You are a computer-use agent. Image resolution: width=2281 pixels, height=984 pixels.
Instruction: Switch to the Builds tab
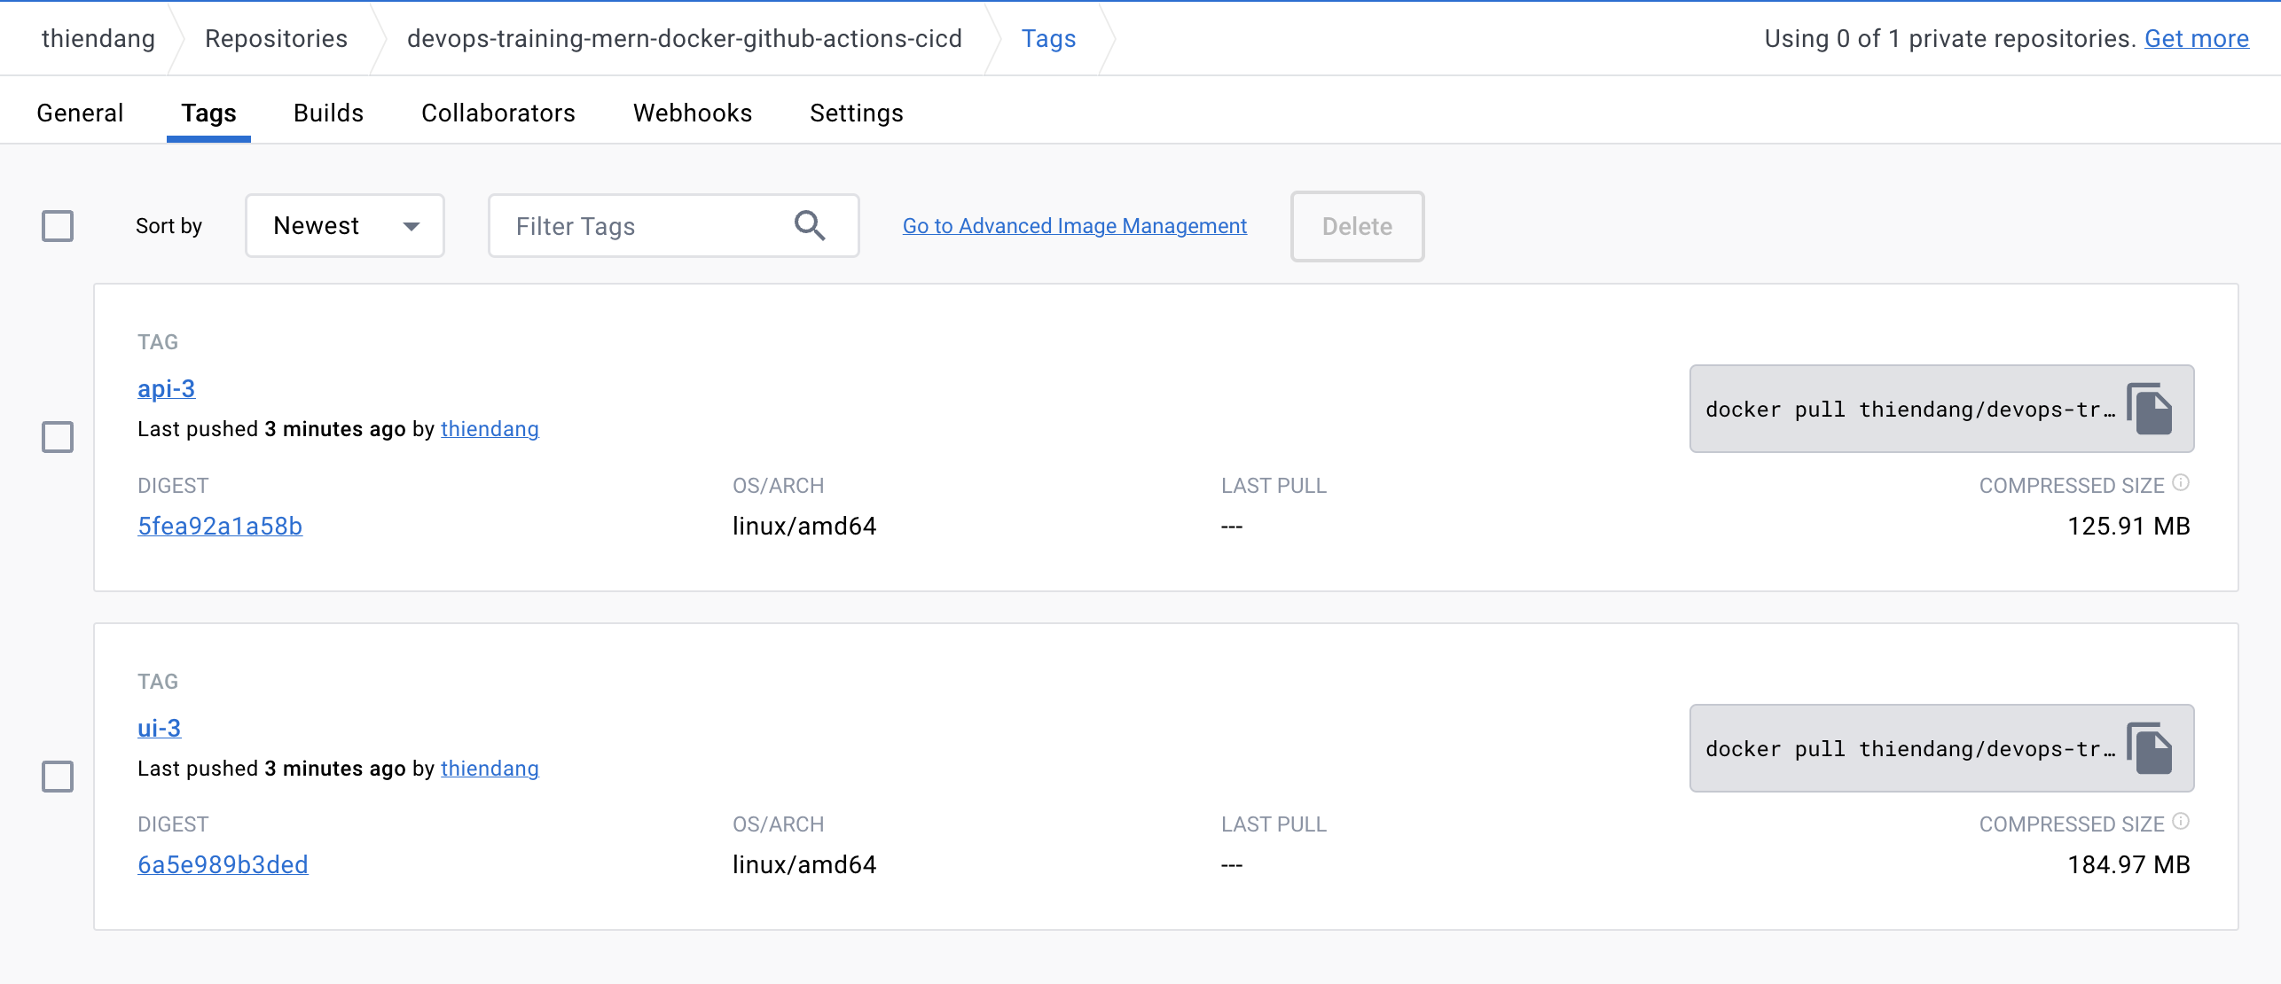(x=328, y=113)
